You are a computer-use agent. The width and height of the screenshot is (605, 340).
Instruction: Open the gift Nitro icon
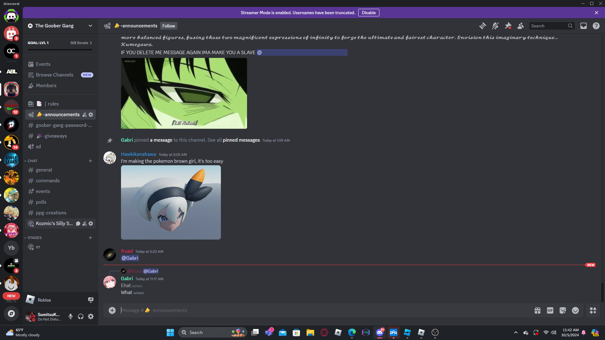click(538, 310)
